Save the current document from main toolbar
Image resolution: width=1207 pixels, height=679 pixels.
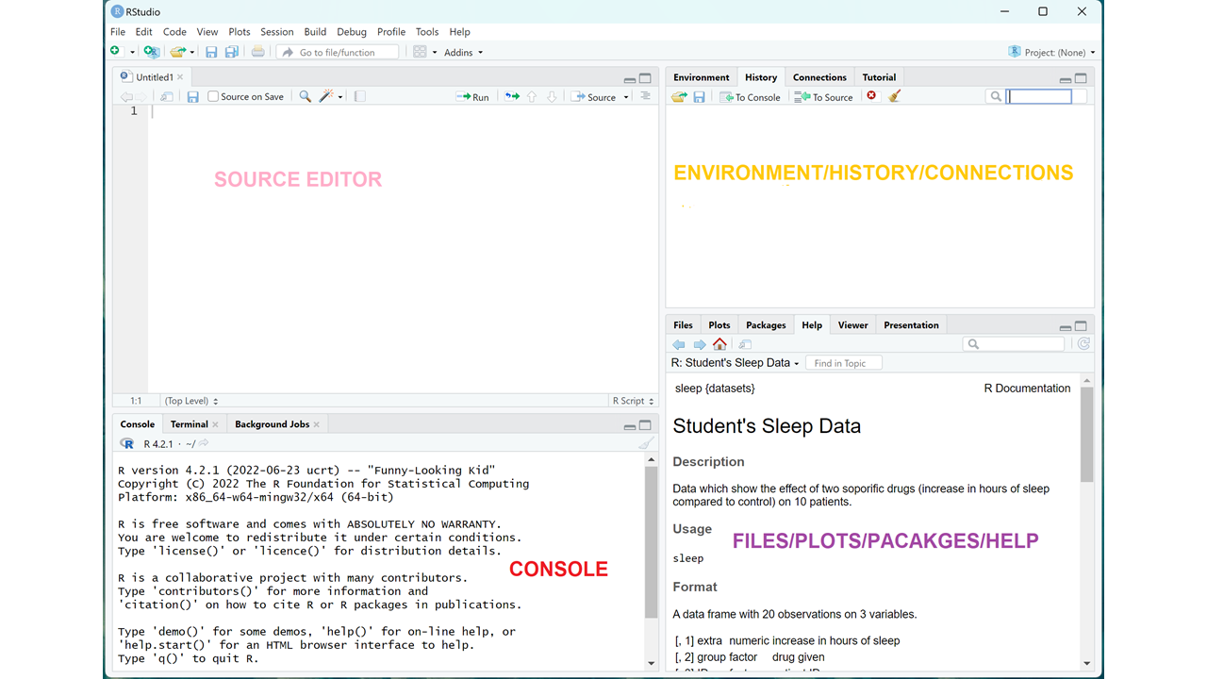point(211,52)
